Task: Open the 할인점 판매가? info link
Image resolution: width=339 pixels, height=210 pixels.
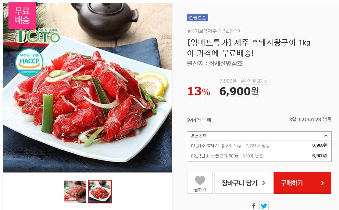Action: [253, 81]
